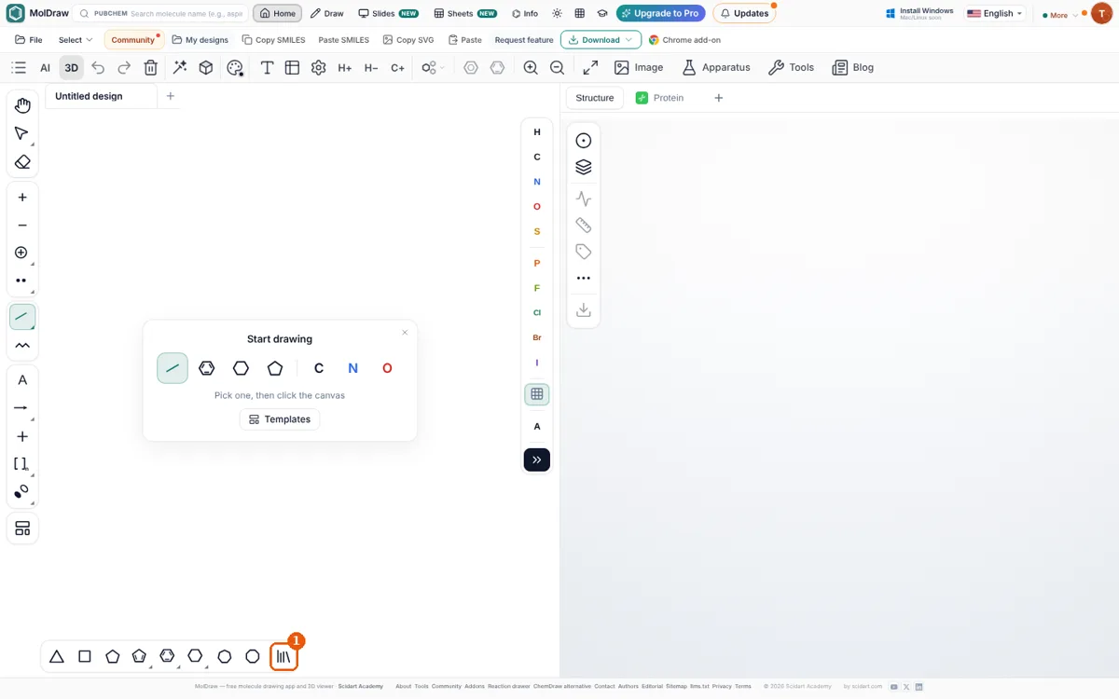Expand the More menu
This screenshot has height=699, width=1119.
click(x=1060, y=15)
